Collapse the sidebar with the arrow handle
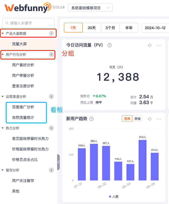 [58, 162]
